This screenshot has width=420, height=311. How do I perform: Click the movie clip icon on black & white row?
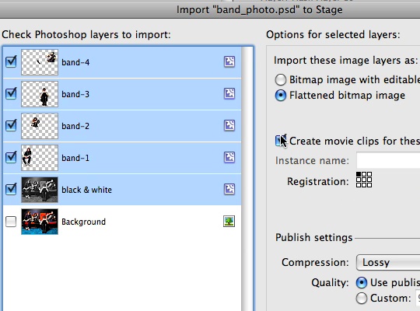(229, 189)
